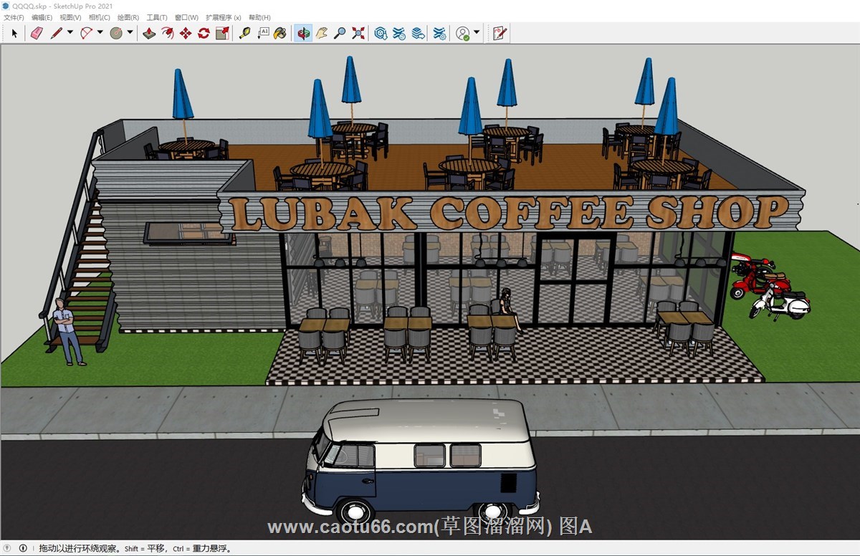
Task: Choose the Pan hand tool
Action: pos(322,33)
